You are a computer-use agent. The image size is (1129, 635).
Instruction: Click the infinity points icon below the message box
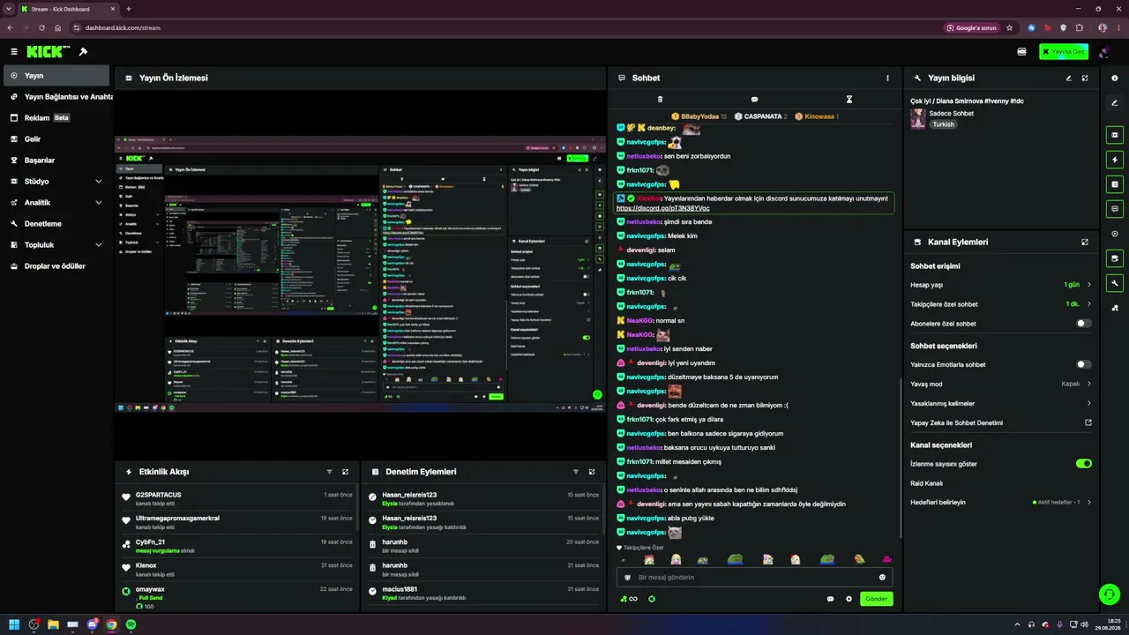pyautogui.click(x=629, y=599)
